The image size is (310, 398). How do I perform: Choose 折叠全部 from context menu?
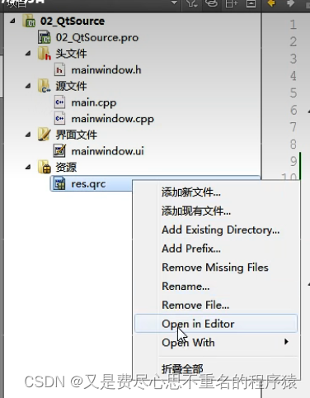coord(182,368)
